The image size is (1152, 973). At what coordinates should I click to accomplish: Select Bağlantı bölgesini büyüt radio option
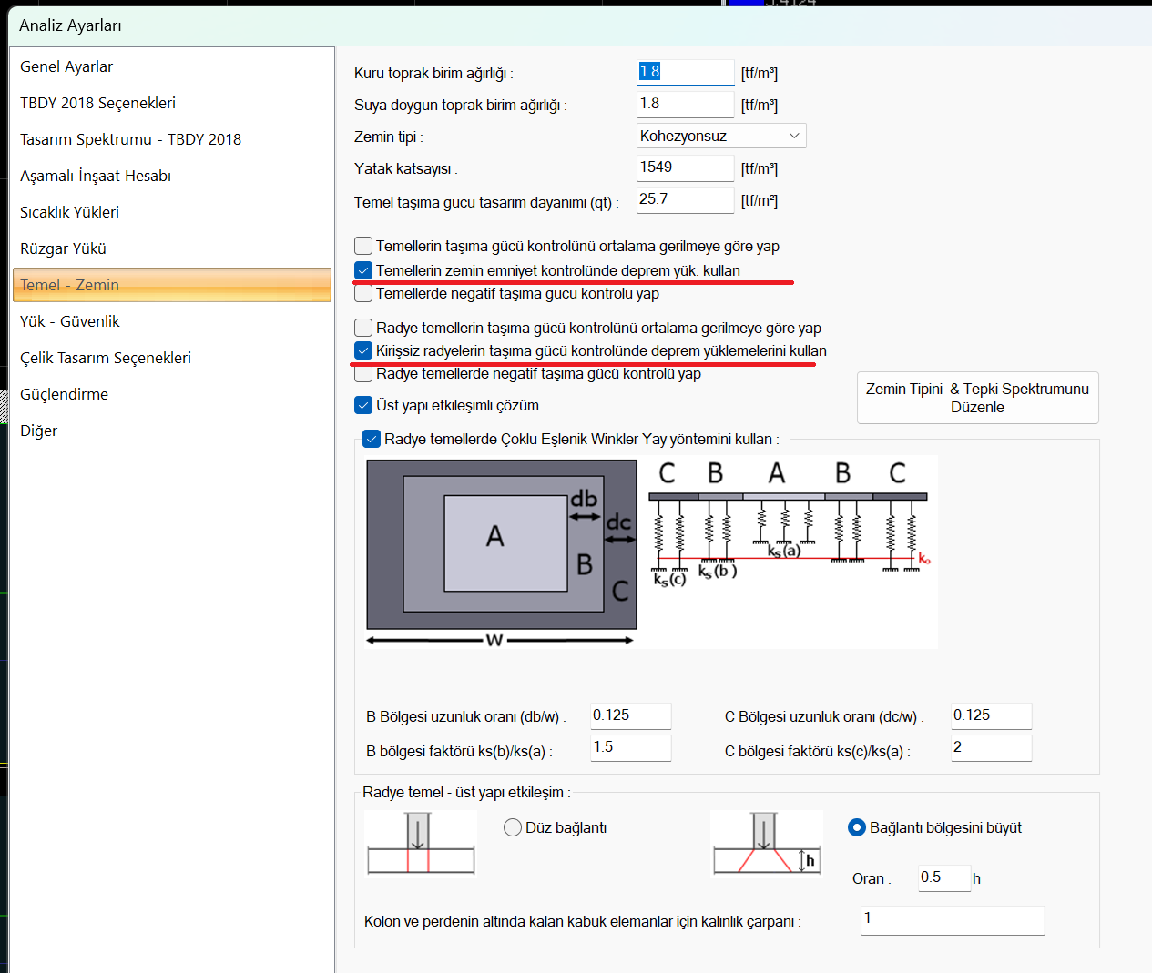856,827
